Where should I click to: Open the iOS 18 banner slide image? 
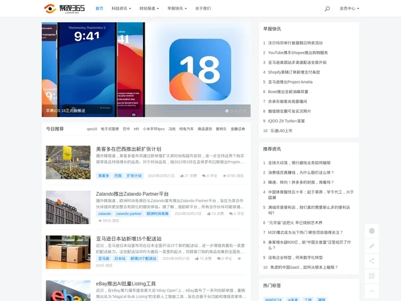146,69
